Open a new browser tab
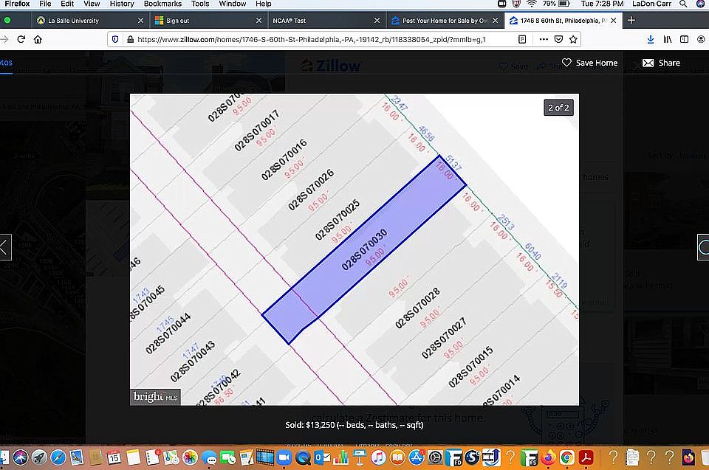The image size is (709, 470). click(631, 21)
